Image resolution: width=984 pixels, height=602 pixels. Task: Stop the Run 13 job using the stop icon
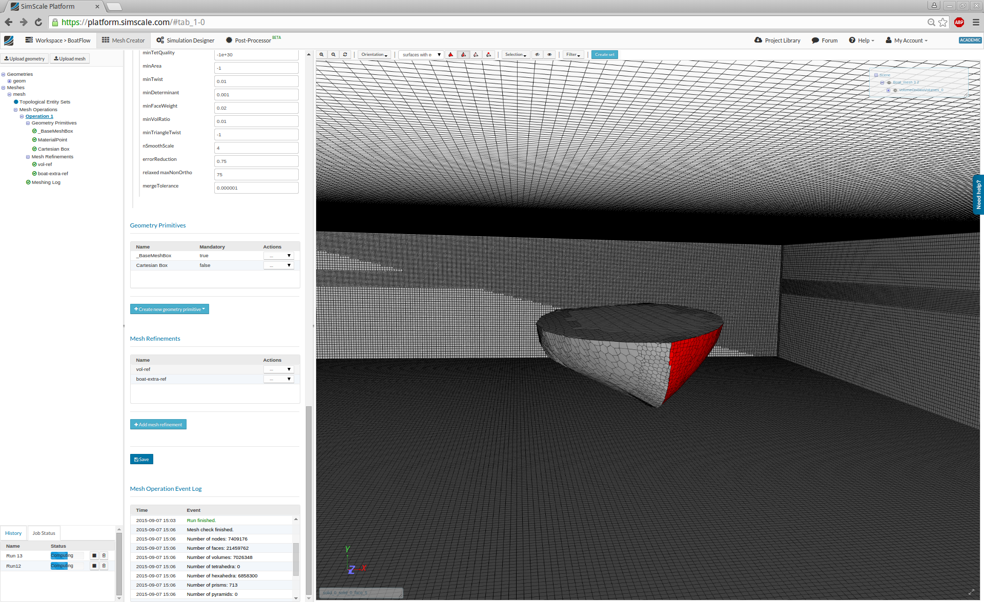[x=94, y=555]
